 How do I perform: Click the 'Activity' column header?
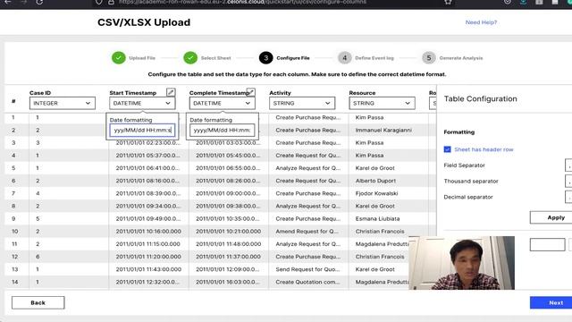tap(280, 93)
